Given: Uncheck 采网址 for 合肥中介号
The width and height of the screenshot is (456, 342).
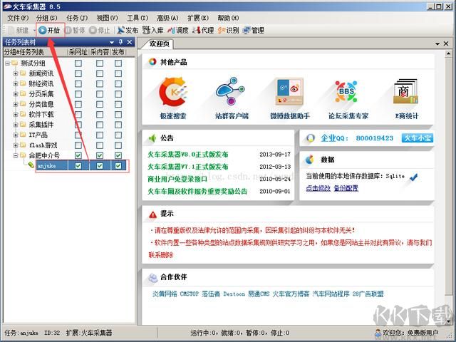Looking at the screenshot, I should click(x=78, y=155).
